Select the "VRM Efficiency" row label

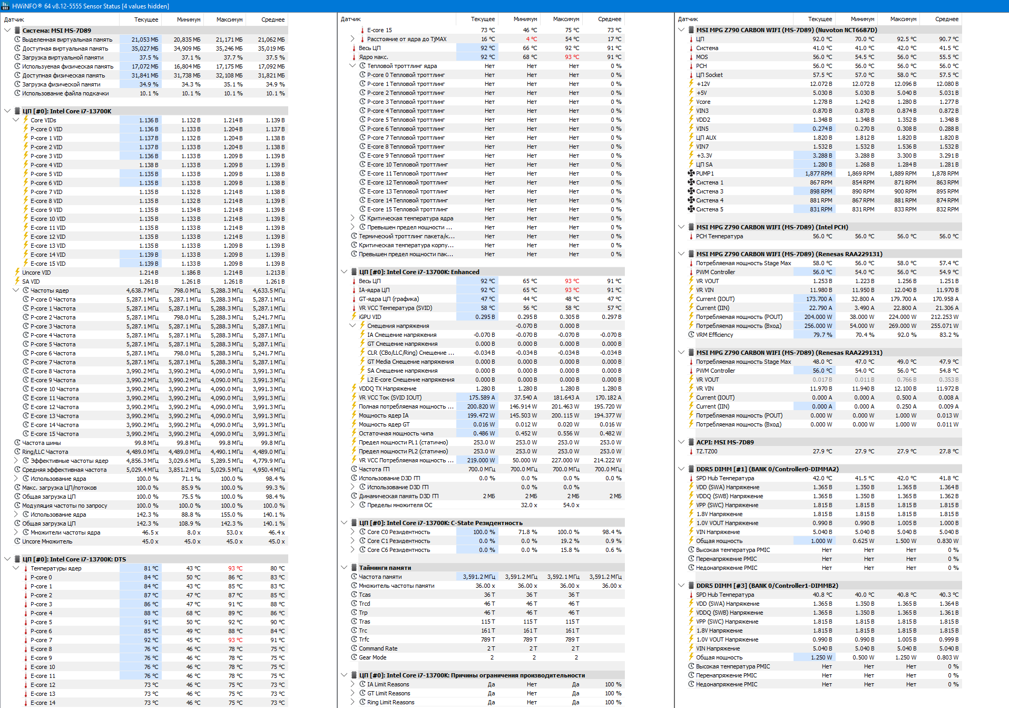(714, 335)
